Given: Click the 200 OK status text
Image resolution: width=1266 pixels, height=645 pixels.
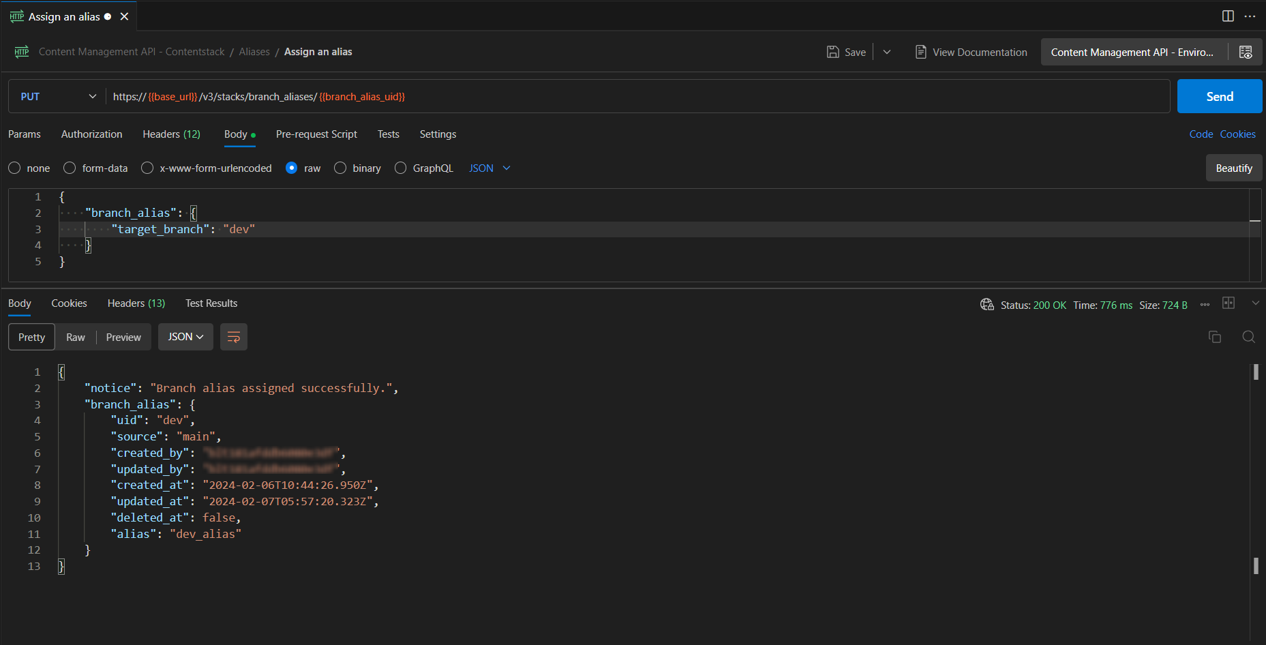Looking at the screenshot, I should (x=1050, y=305).
